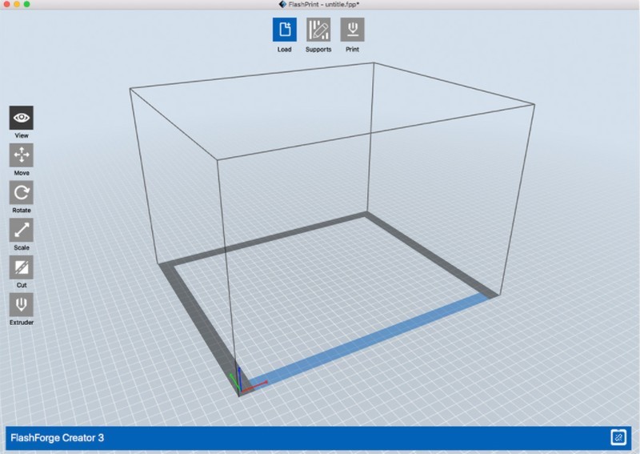Click the FlashForge Creator 3 printer name
The image size is (640, 454).
point(57,438)
